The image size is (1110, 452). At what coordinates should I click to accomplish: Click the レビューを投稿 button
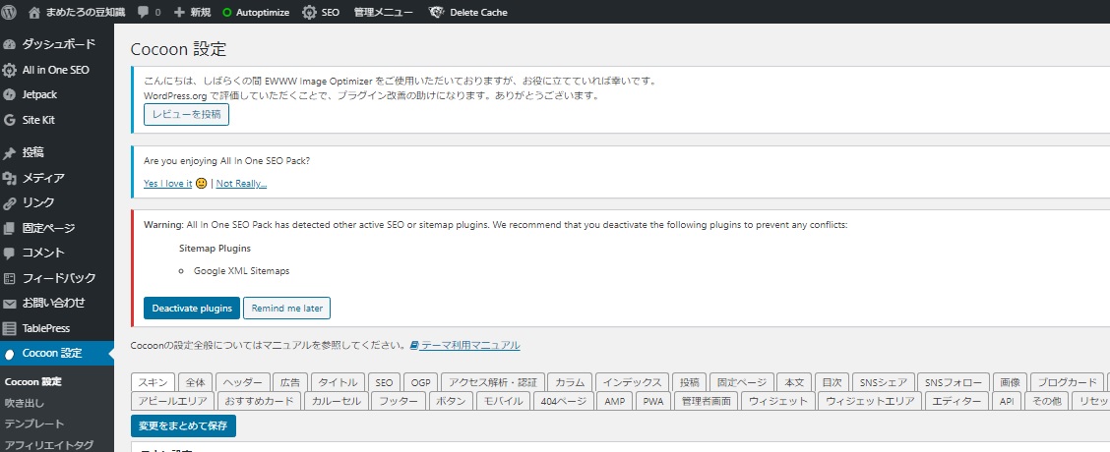186,114
